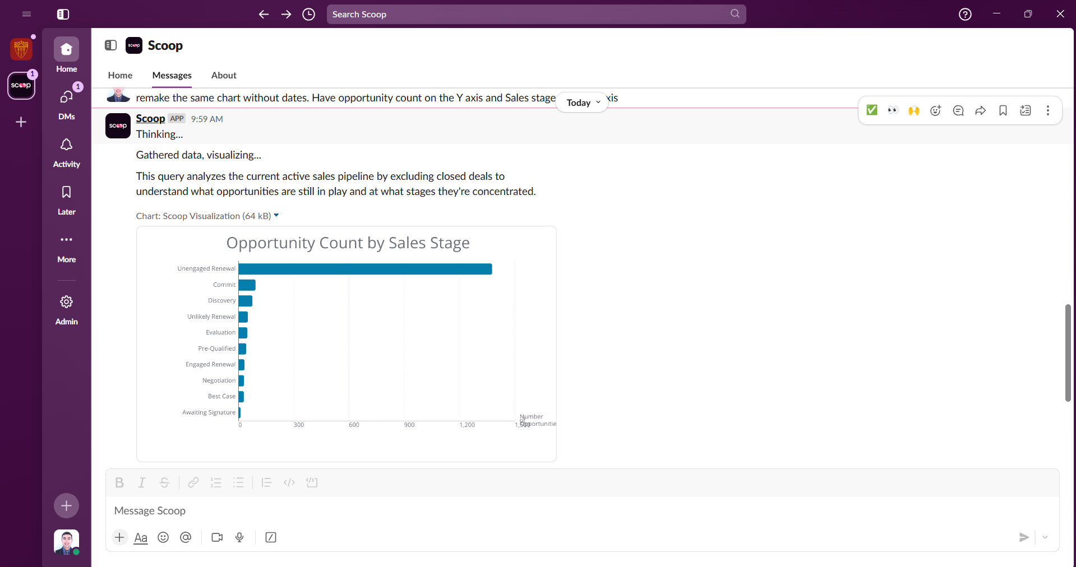Save message for later with bookmark icon
The width and height of the screenshot is (1076, 567).
click(1003, 110)
